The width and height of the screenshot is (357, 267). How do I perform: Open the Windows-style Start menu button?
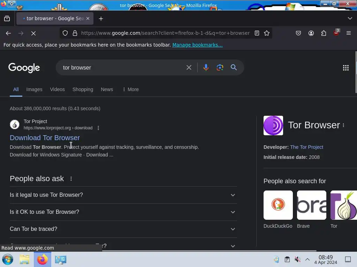[8, 259]
